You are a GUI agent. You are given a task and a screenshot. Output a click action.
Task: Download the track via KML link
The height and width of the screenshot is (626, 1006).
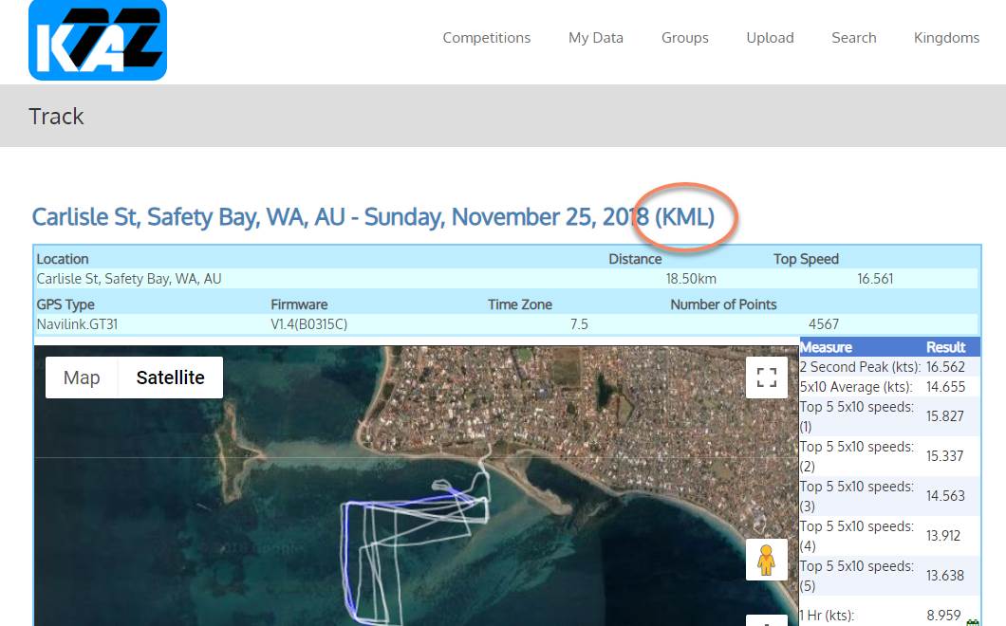684,217
